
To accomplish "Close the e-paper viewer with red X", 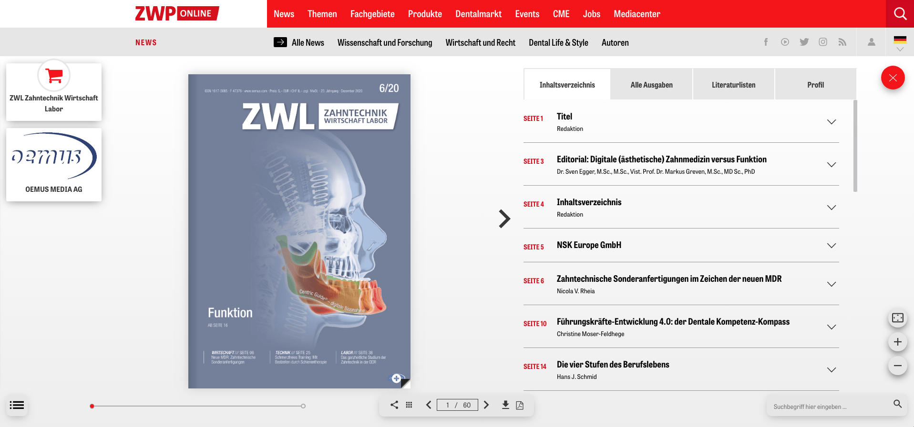I will tap(893, 78).
